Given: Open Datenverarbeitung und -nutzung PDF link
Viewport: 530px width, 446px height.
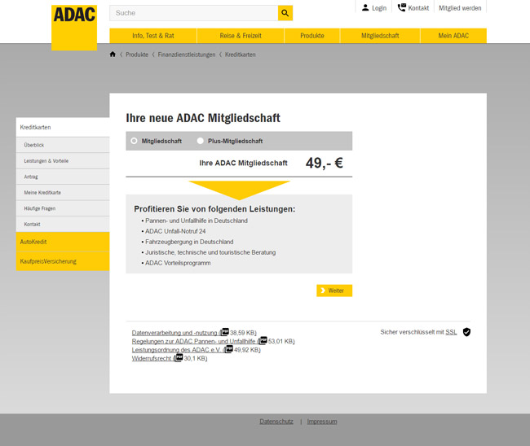Looking at the screenshot, I should click(x=174, y=333).
